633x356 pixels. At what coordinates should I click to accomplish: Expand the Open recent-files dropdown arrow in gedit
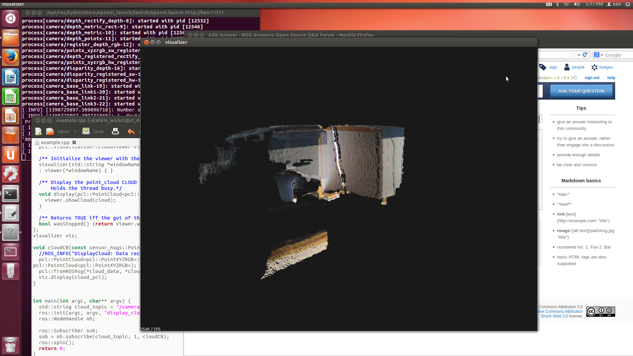(x=75, y=132)
